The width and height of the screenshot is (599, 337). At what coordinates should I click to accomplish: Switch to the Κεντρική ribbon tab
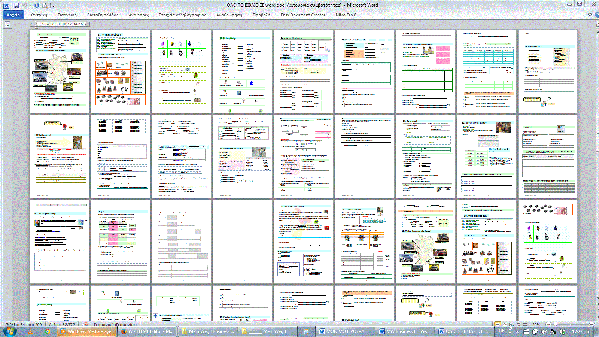[x=39, y=15]
